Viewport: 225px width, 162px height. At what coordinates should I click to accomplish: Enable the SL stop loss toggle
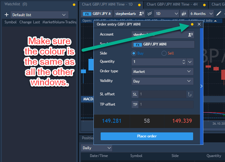point(135,94)
